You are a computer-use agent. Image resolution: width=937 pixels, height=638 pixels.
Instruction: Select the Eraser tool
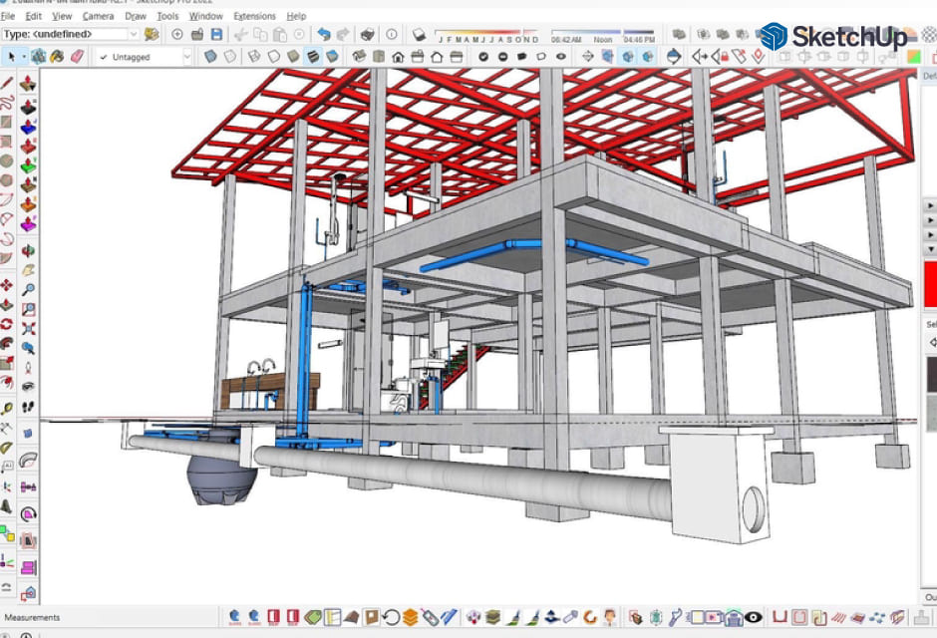77,57
